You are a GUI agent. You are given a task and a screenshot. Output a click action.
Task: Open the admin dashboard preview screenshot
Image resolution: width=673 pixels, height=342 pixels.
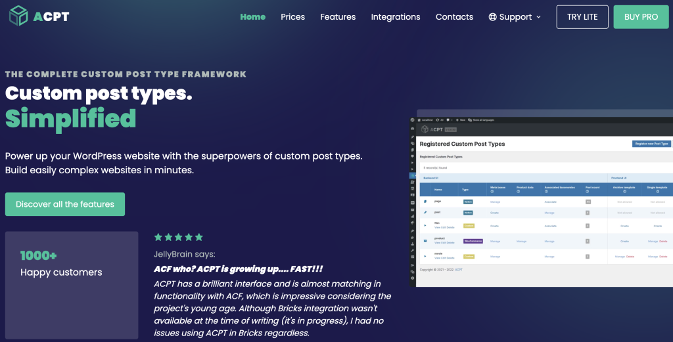point(542,202)
